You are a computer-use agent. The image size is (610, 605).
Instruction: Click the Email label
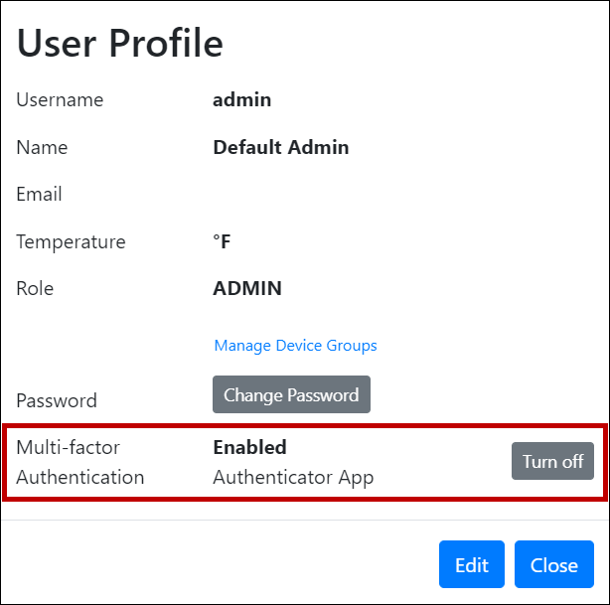[x=39, y=195]
